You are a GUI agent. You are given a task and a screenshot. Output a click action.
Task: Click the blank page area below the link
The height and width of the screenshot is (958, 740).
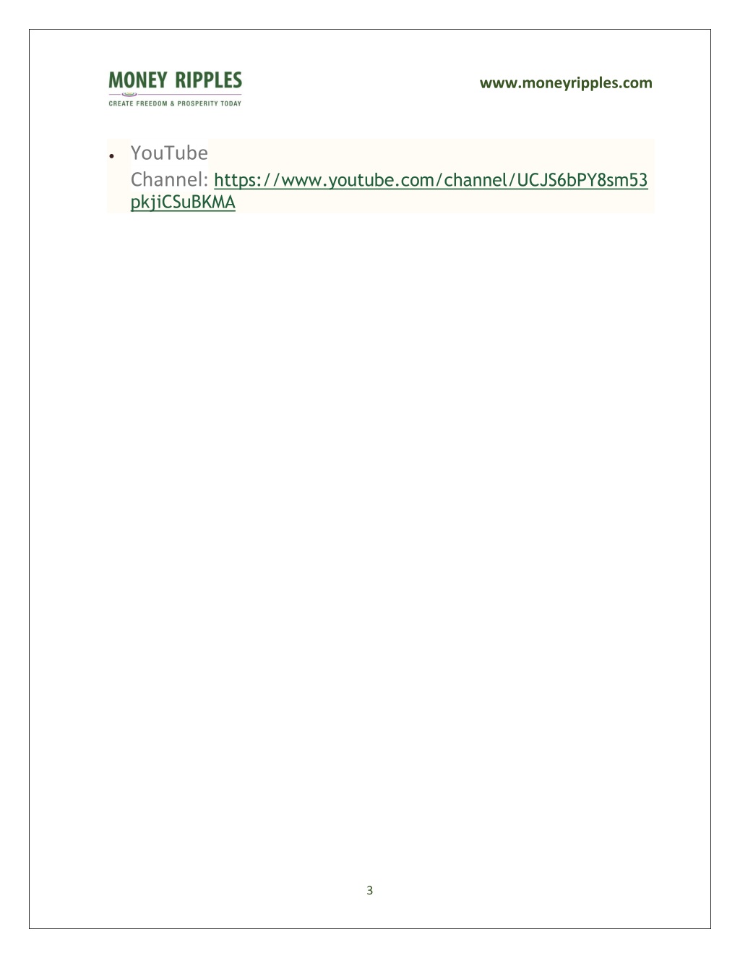click(370, 506)
